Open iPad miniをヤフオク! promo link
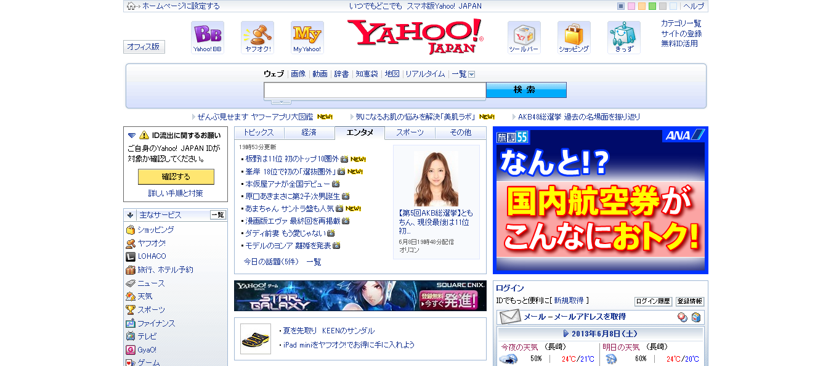 point(349,345)
